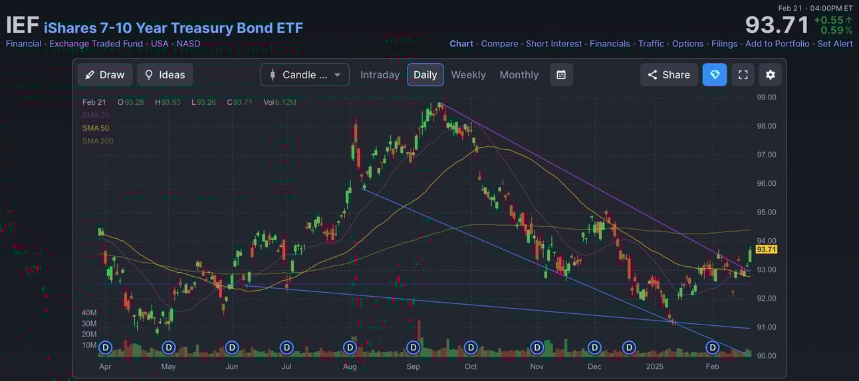The image size is (859, 381).
Task: Click the IEF ticker symbol
Action: click(x=22, y=26)
